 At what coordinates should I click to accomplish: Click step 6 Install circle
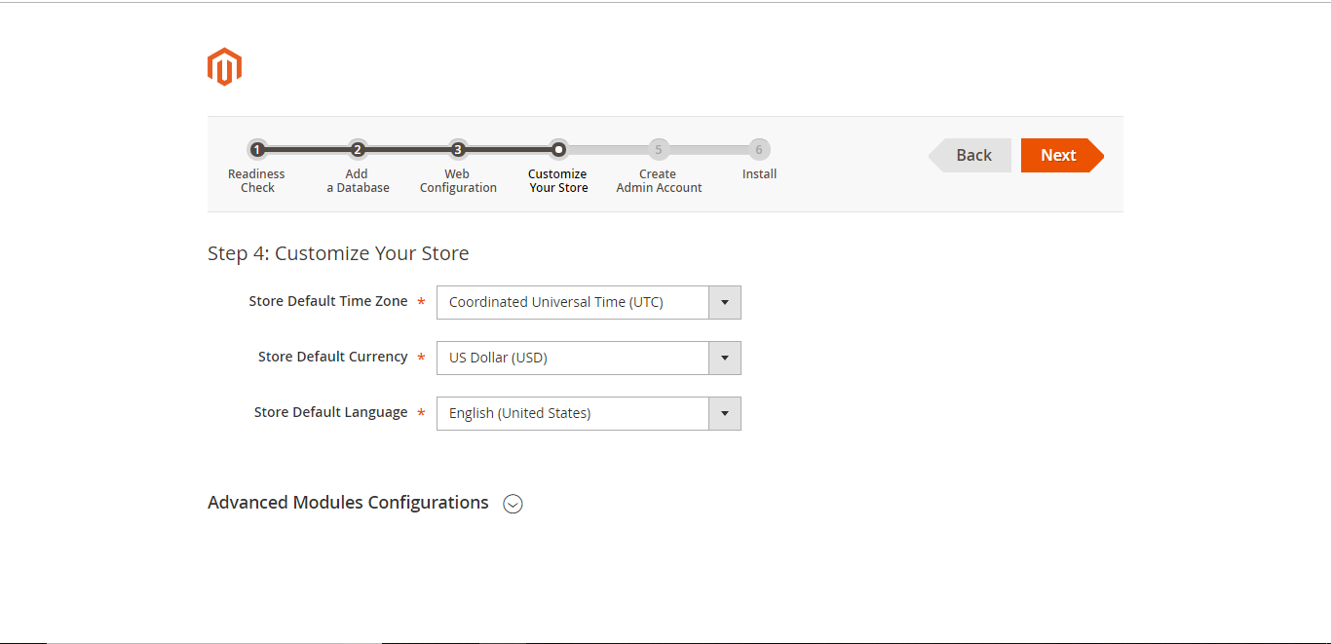coord(759,150)
